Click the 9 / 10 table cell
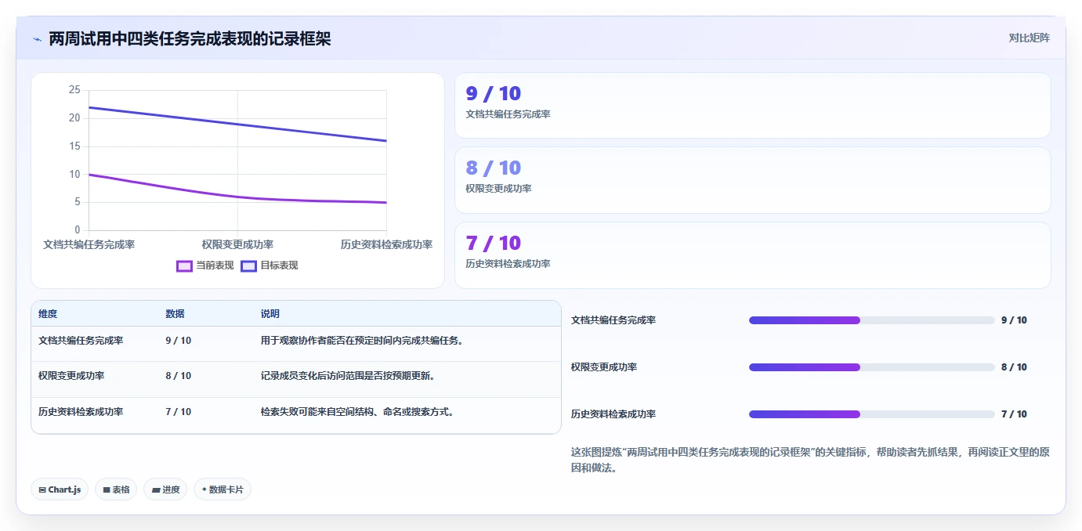 tap(179, 341)
